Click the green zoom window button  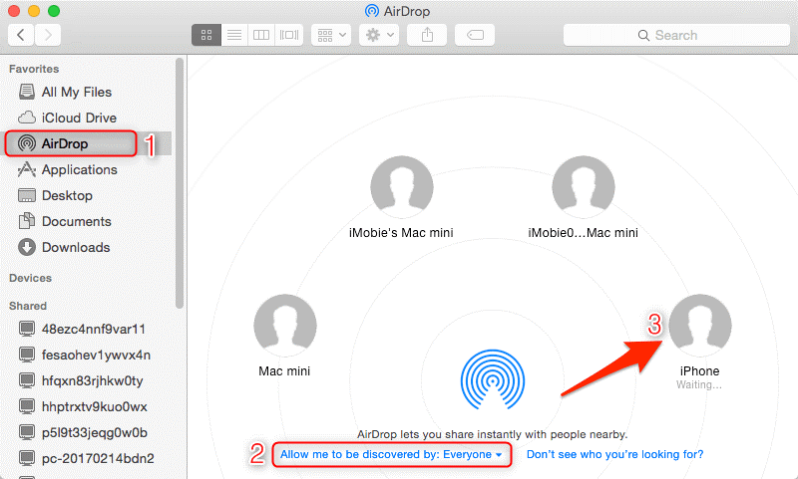pyautogui.click(x=54, y=11)
